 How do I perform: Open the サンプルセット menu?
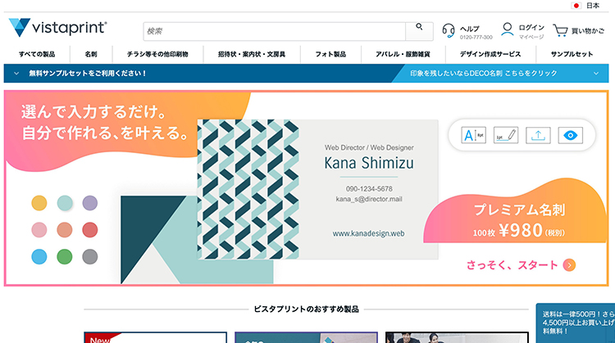point(572,54)
